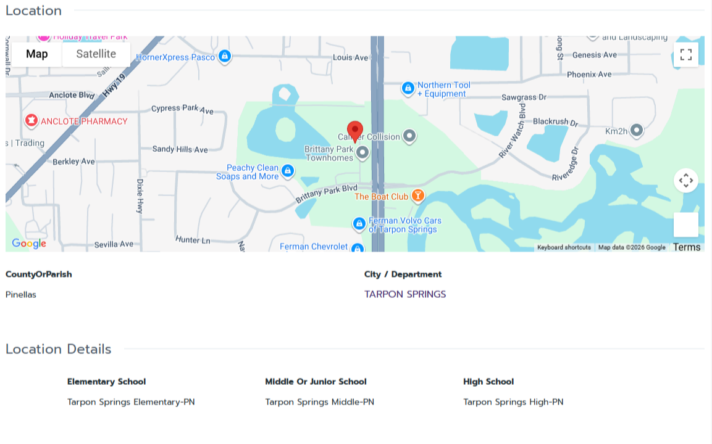Click the Km2h place icon
This screenshot has height=444, width=712.
click(x=637, y=131)
